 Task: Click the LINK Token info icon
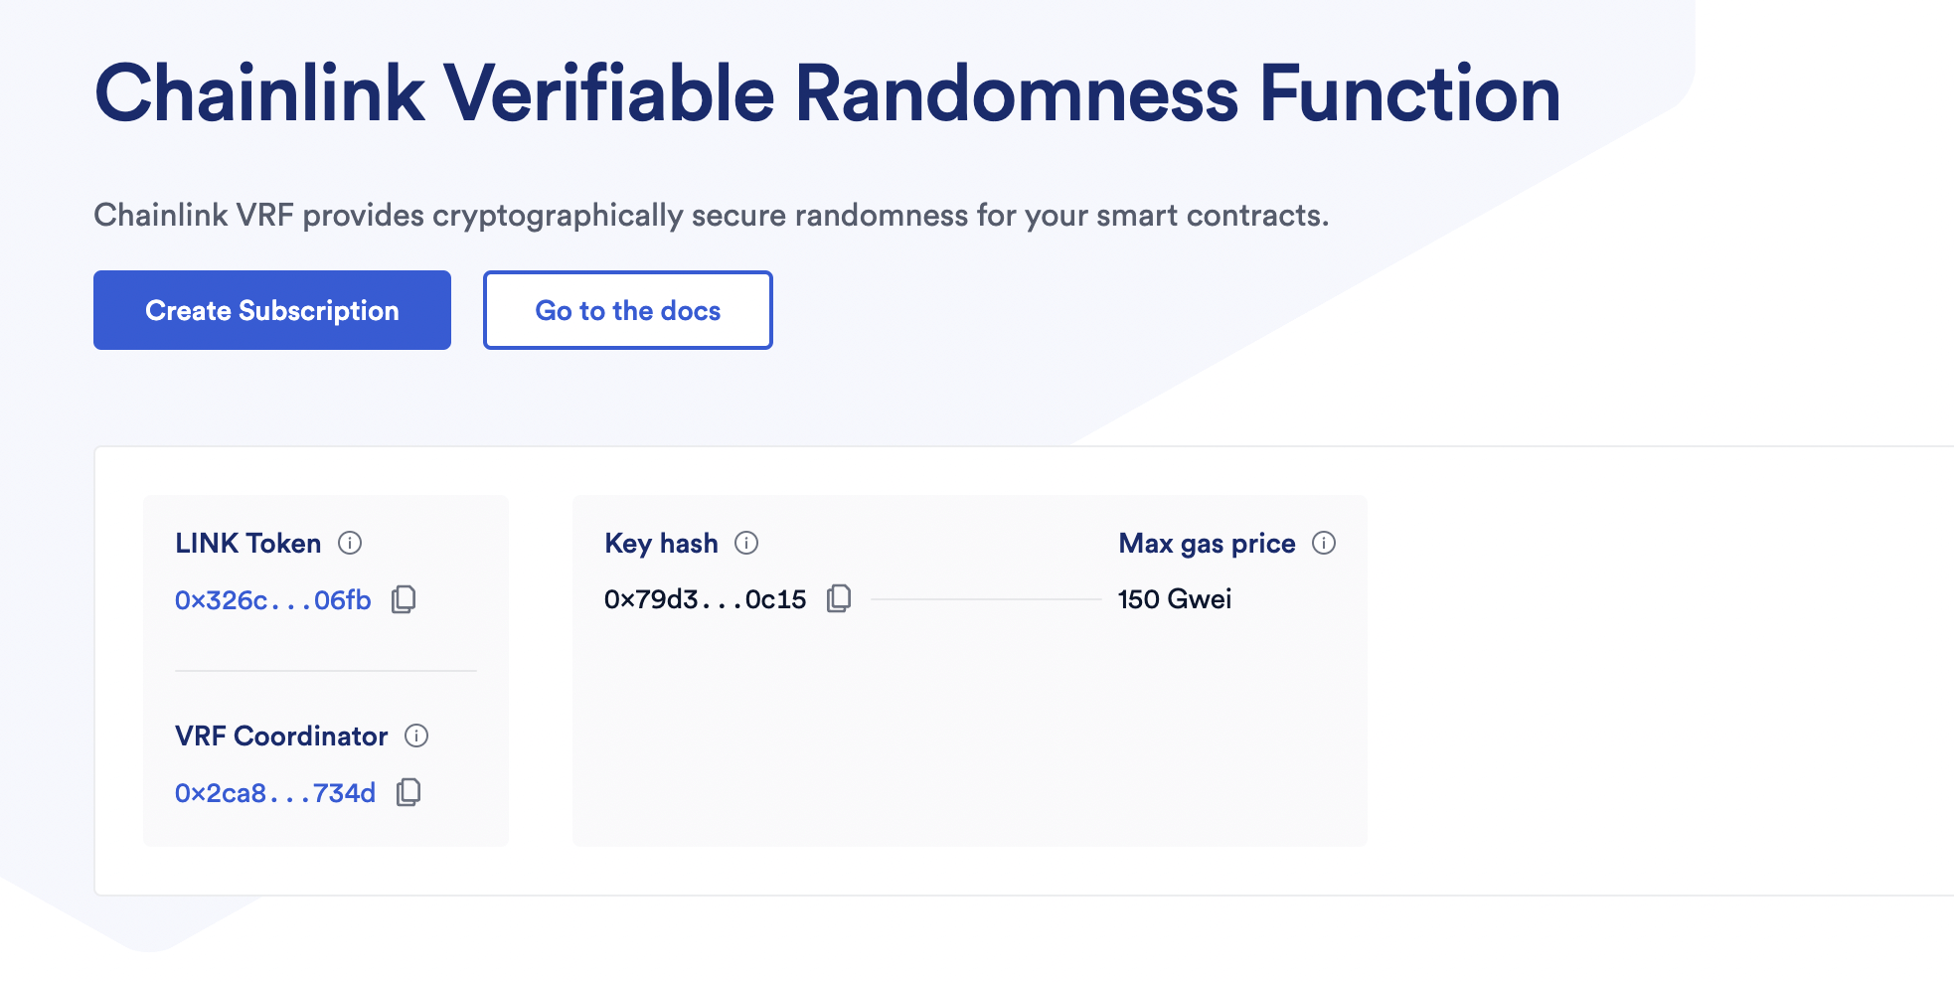point(351,544)
